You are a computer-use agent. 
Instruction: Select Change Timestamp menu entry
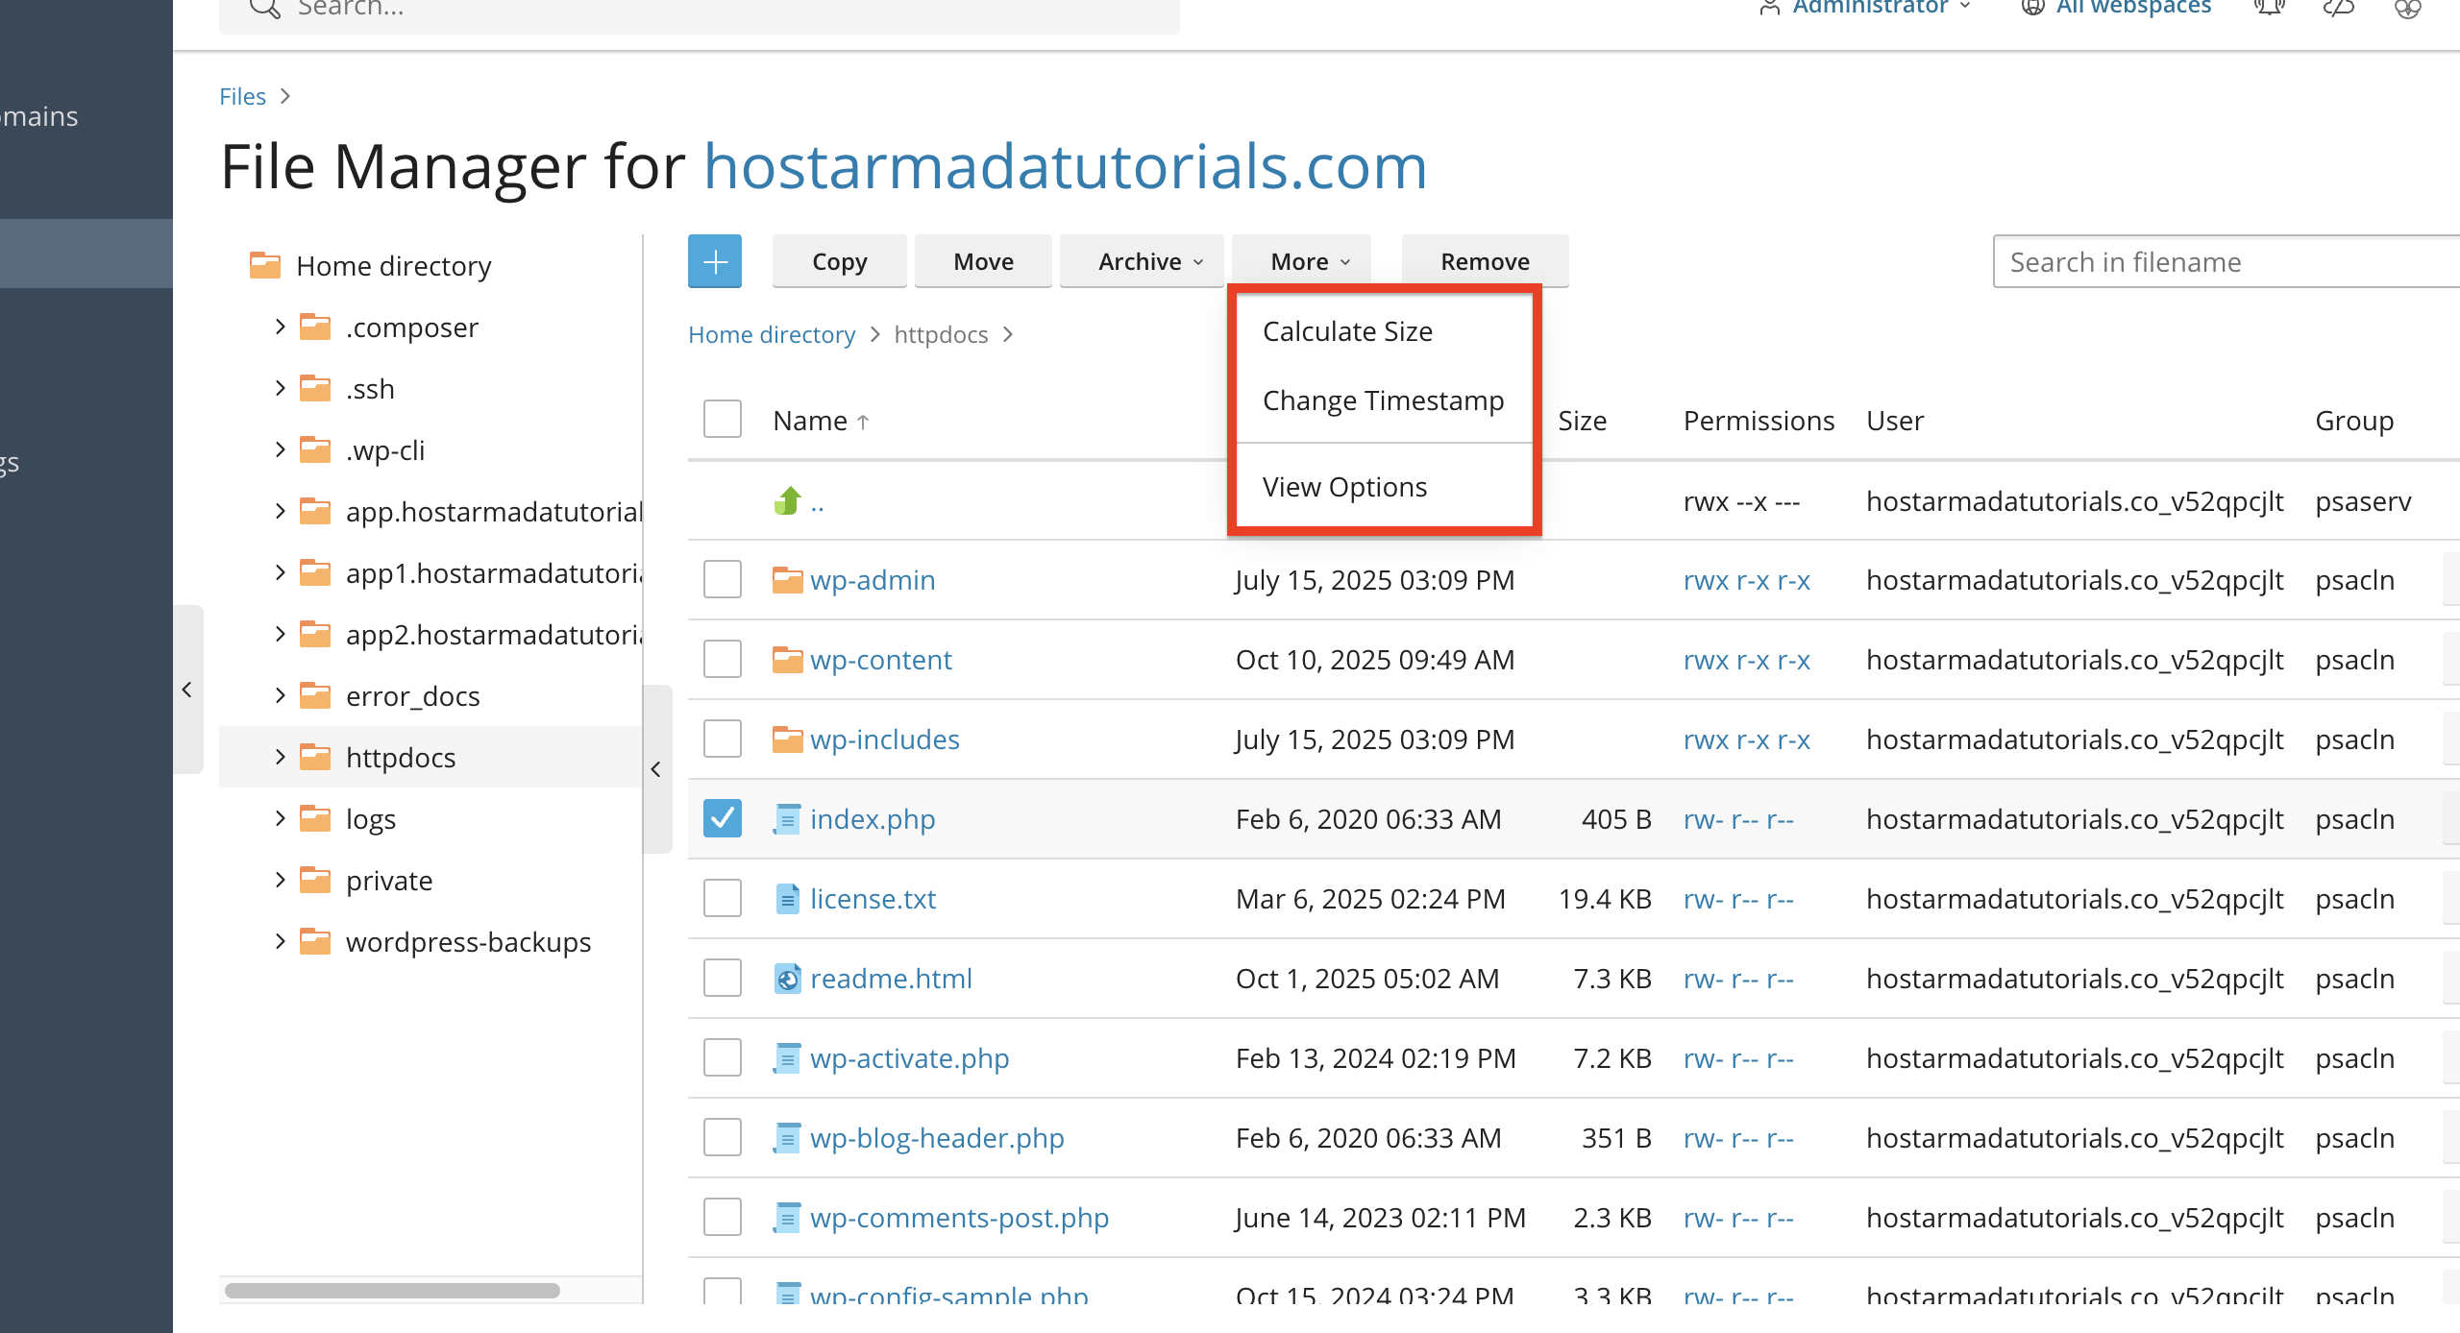coord(1383,400)
